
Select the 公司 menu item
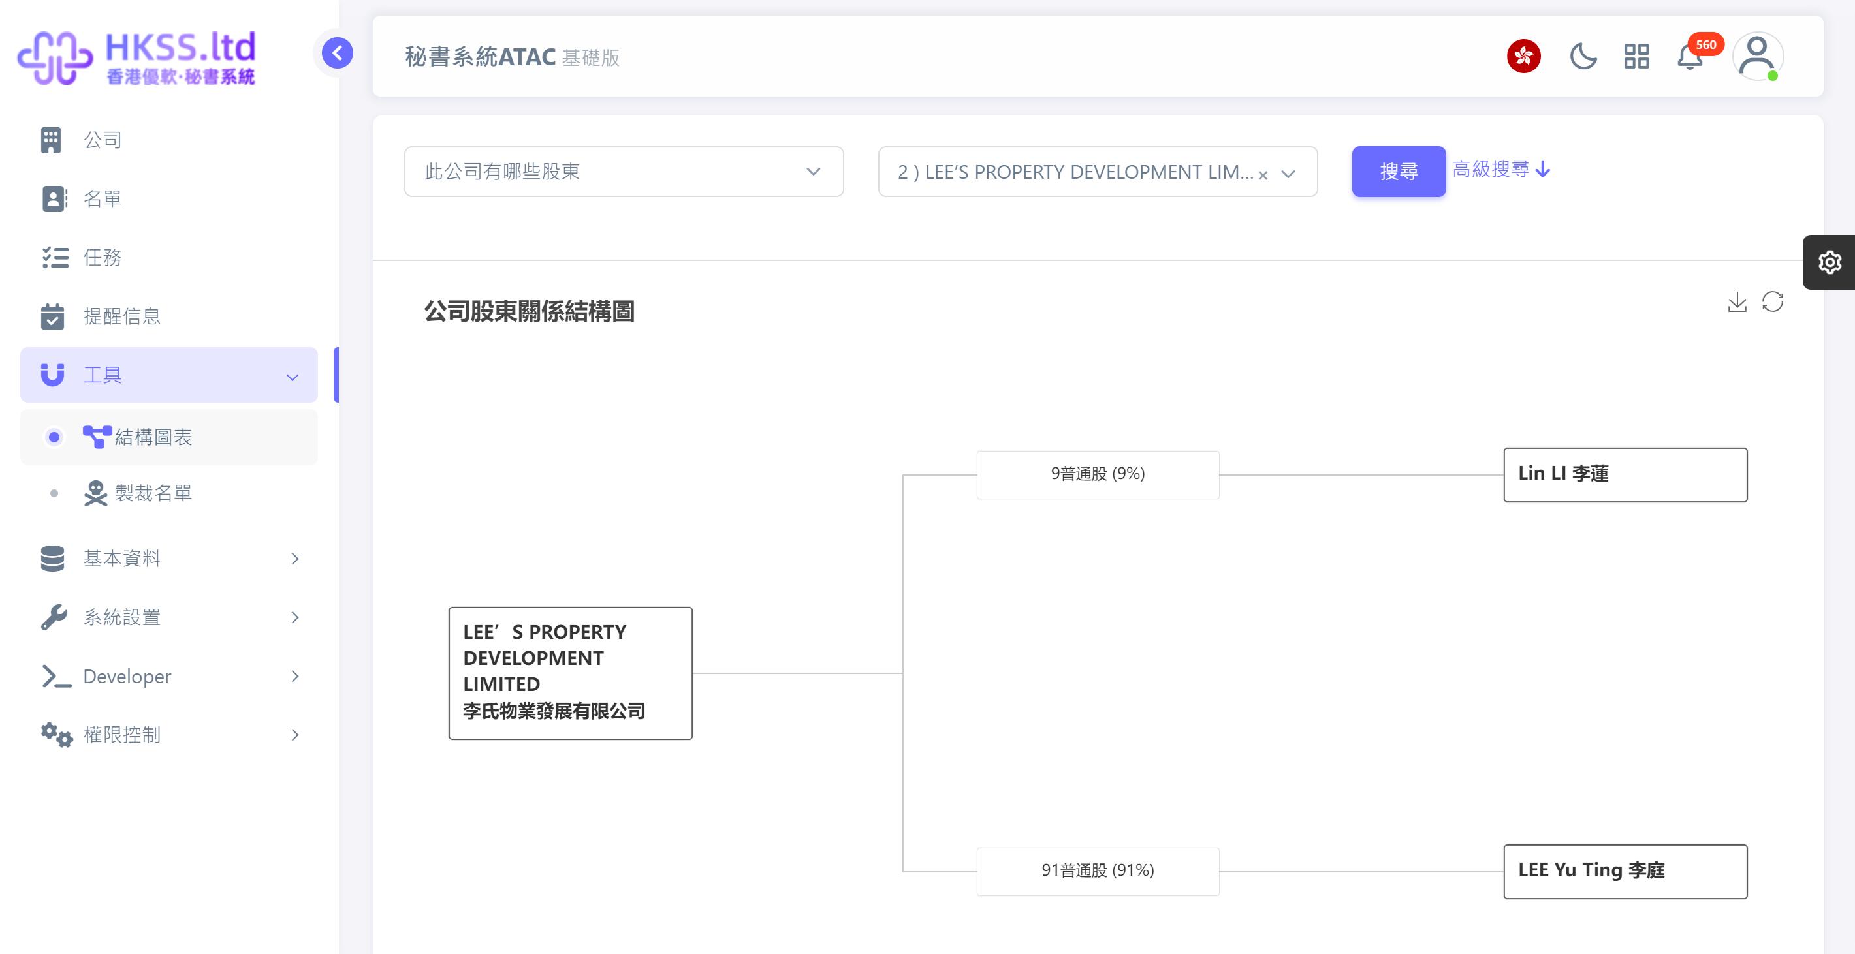pyautogui.click(x=168, y=140)
